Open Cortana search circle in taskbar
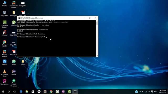Viewport: 168px width, 94px height. coord(9,92)
